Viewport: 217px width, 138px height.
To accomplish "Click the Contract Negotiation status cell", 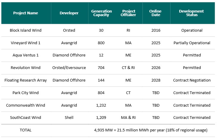I will click(x=192, y=80).
